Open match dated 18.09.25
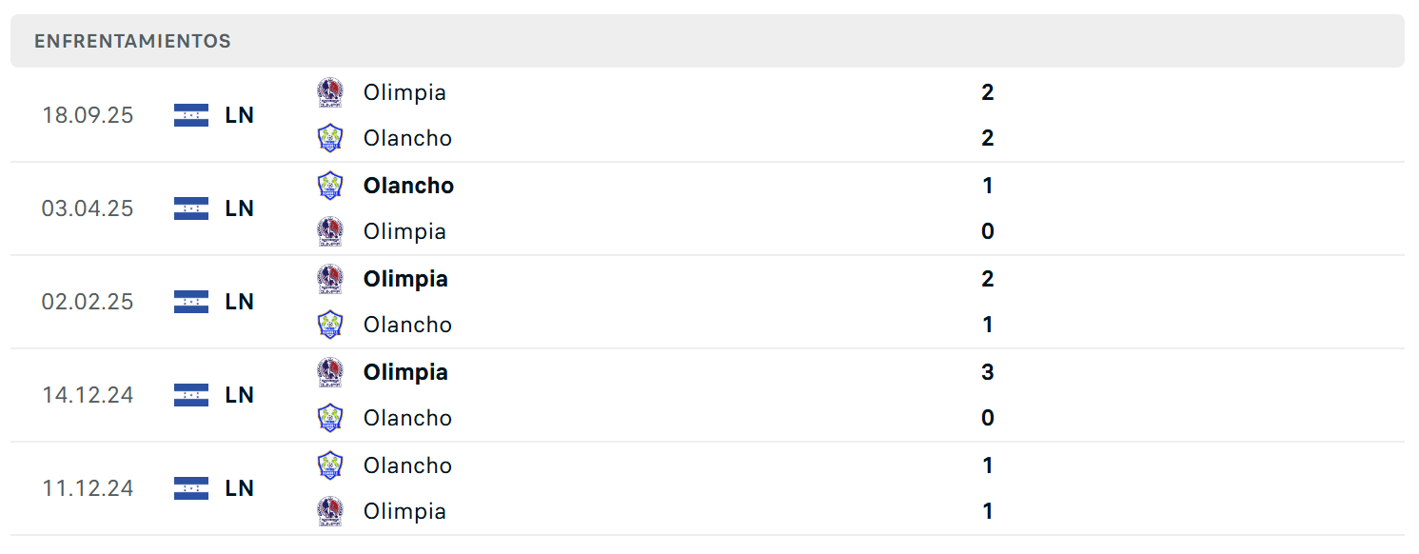This screenshot has width=1419, height=554. click(x=707, y=115)
